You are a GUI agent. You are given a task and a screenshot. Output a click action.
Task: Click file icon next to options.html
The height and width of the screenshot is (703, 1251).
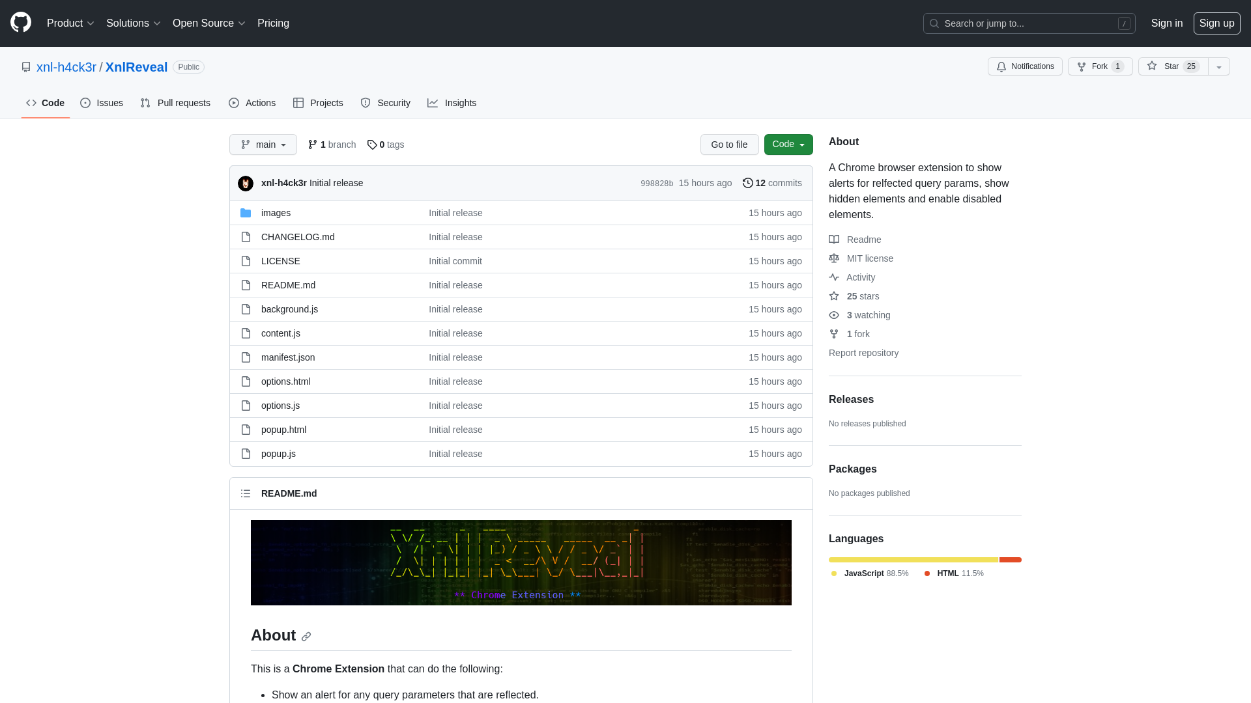[x=246, y=381]
